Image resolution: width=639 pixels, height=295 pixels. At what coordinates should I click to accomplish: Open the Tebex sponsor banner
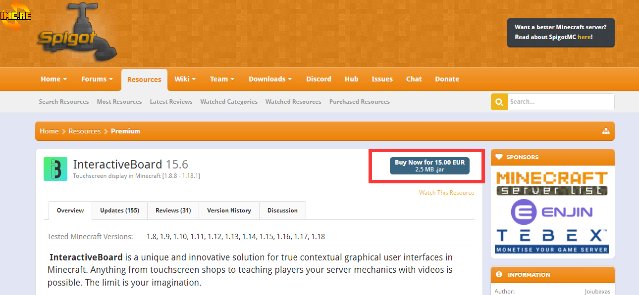pos(552,241)
